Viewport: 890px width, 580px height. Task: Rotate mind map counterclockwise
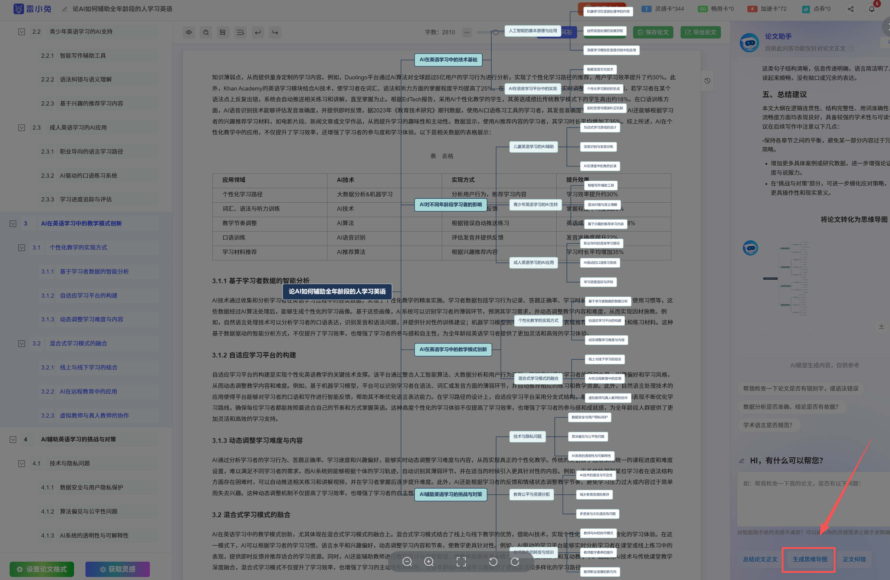tap(493, 561)
